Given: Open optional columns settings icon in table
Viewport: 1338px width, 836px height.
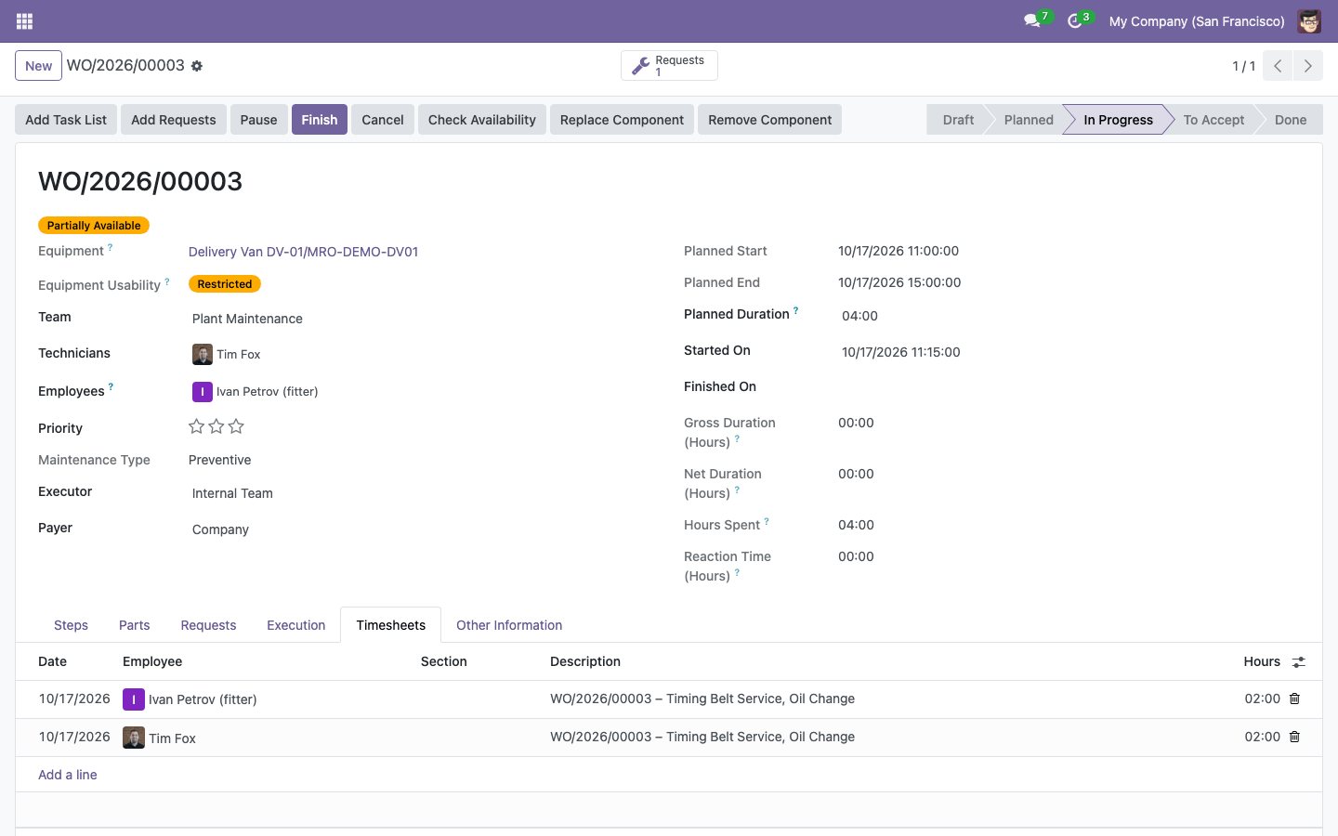Looking at the screenshot, I should (x=1299, y=661).
